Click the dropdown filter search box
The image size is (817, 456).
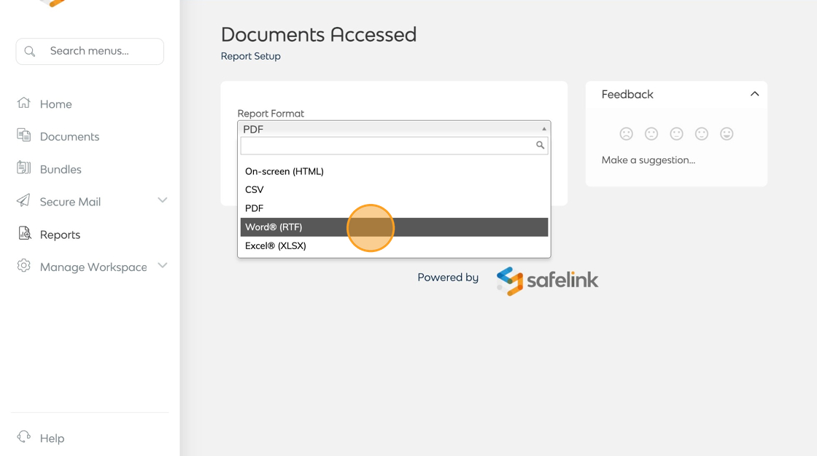tap(388, 146)
